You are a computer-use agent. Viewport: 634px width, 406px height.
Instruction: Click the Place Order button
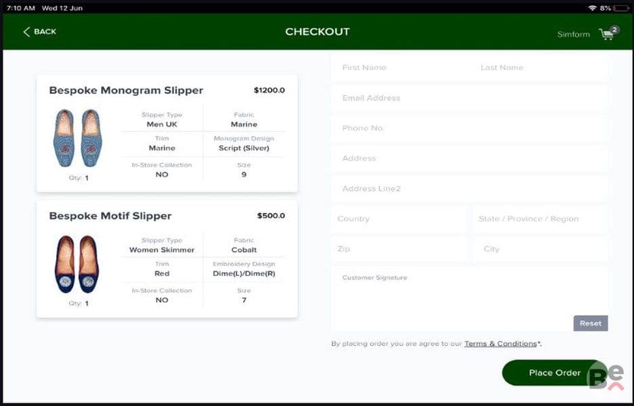pyautogui.click(x=554, y=372)
